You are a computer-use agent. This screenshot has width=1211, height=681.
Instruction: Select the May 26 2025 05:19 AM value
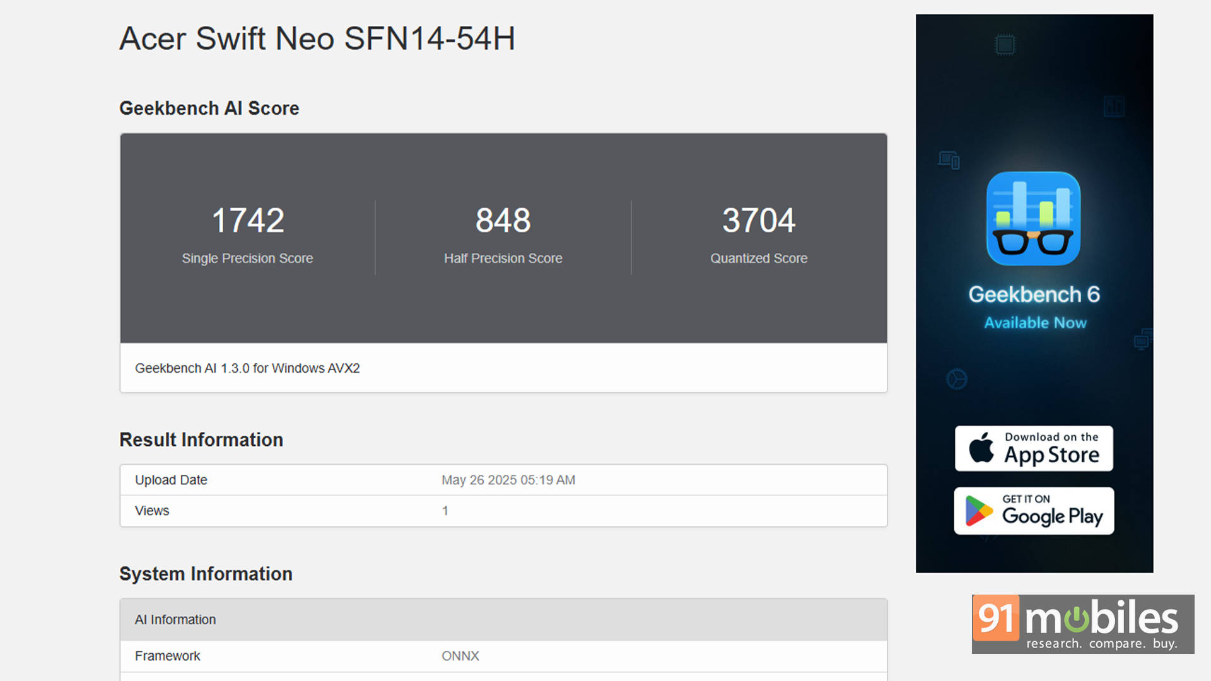pos(508,480)
